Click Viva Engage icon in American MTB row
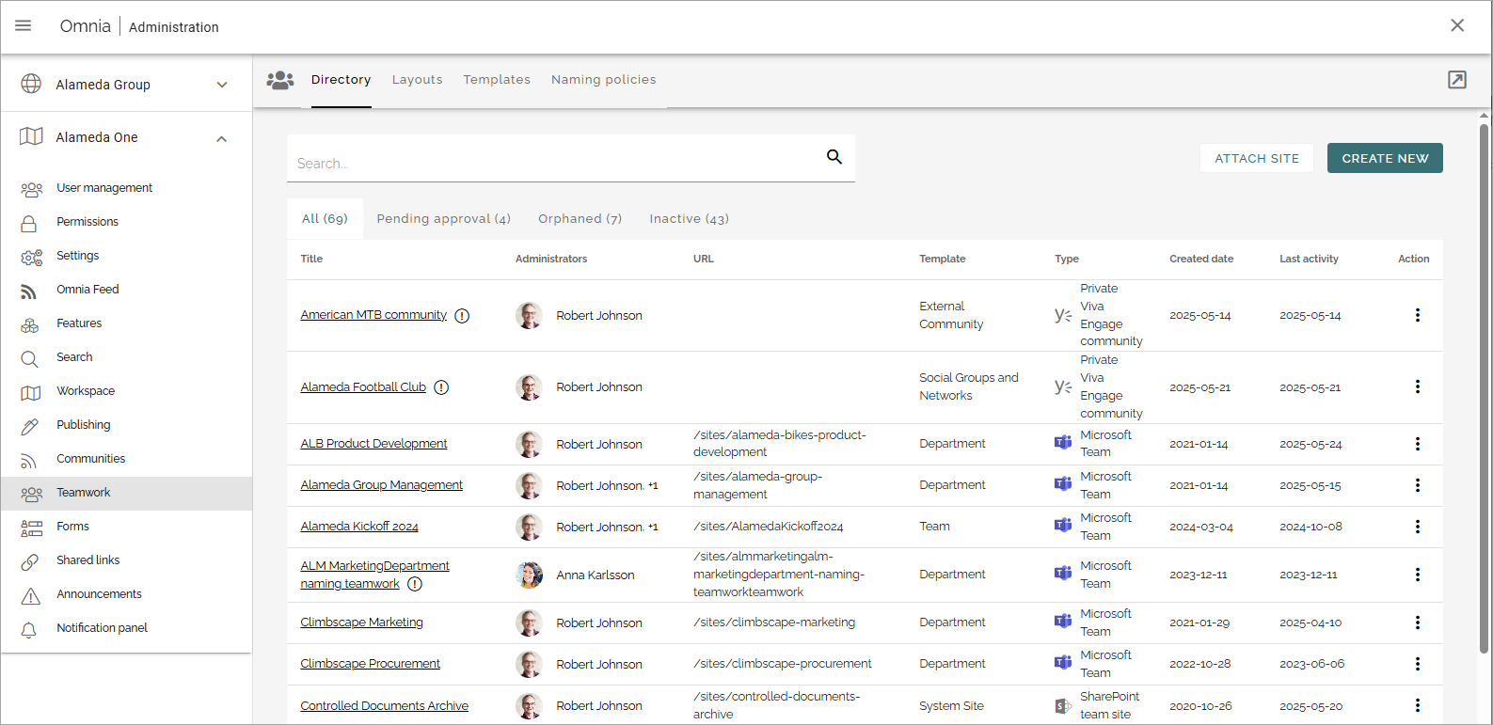1493x725 pixels. click(x=1063, y=315)
